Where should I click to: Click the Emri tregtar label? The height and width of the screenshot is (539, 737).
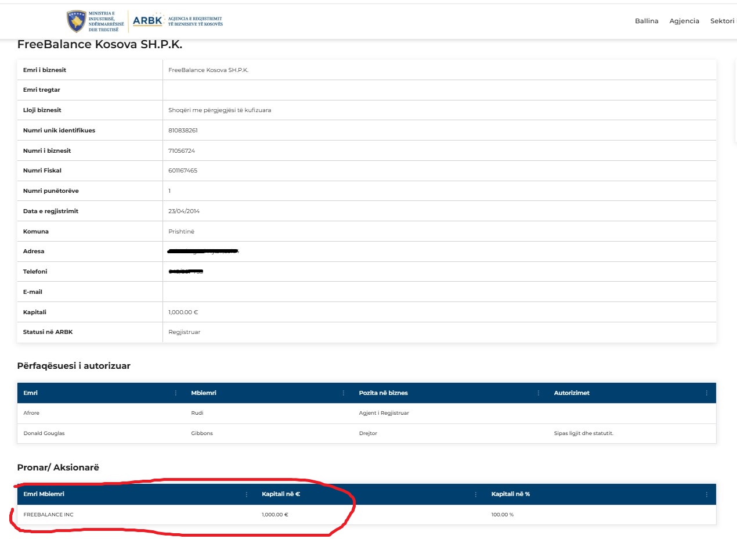(42, 90)
